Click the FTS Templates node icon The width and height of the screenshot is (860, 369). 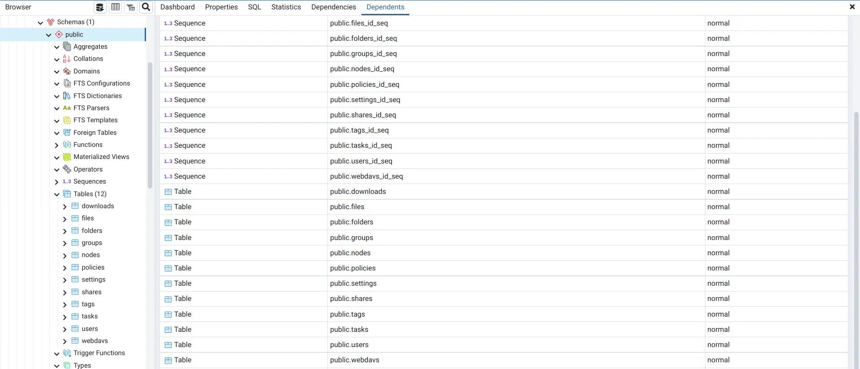coord(67,120)
